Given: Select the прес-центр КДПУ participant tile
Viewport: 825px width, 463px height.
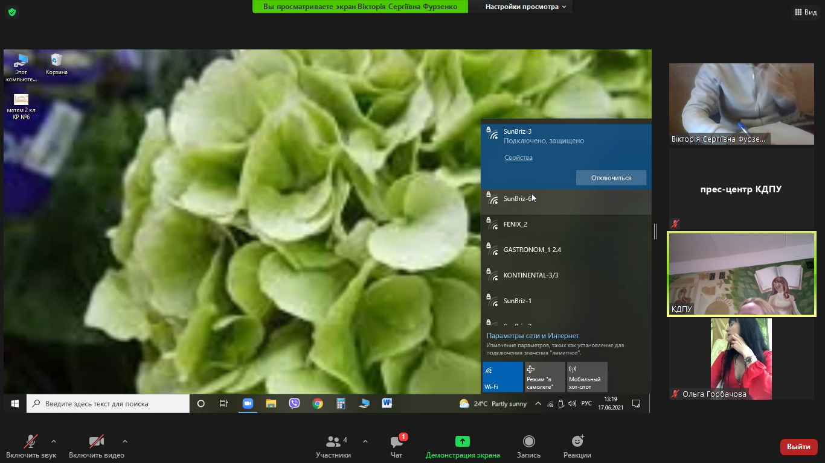Looking at the screenshot, I should [742, 189].
